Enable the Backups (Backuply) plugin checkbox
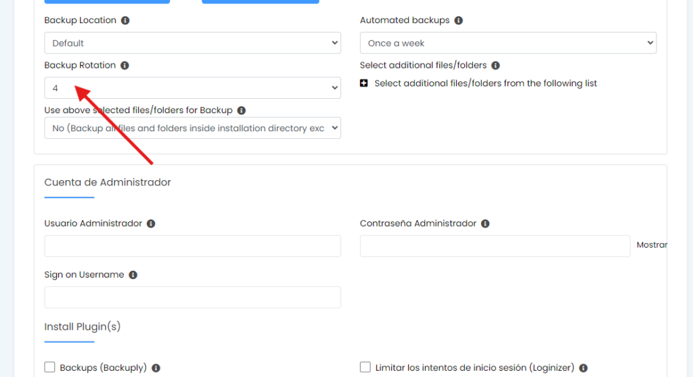Image resolution: width=693 pixels, height=377 pixels. point(49,368)
